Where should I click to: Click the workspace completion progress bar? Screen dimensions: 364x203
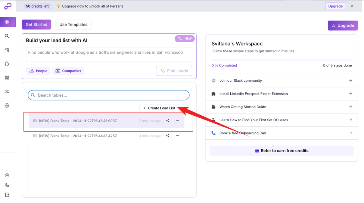click(282, 60)
